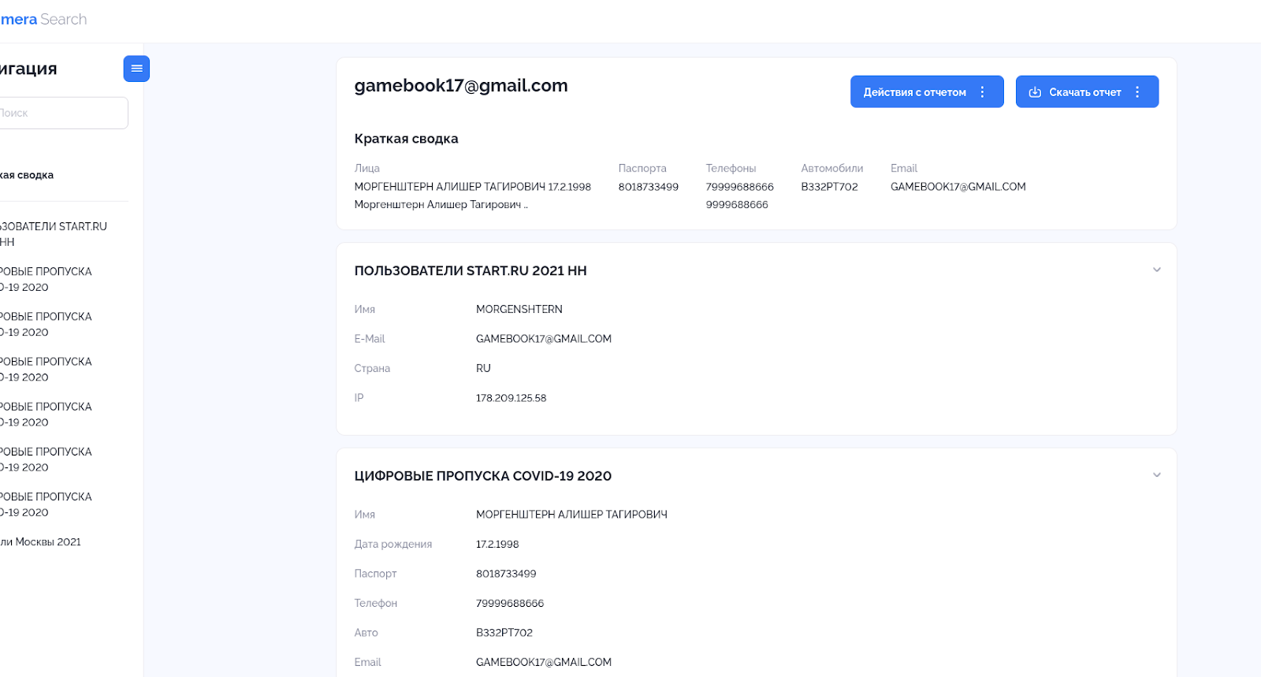Open second ЦИФРОВЫЕ ПРОПУСКА COVID-19 sidebar item
1261x677 pixels.
pyautogui.click(x=46, y=324)
